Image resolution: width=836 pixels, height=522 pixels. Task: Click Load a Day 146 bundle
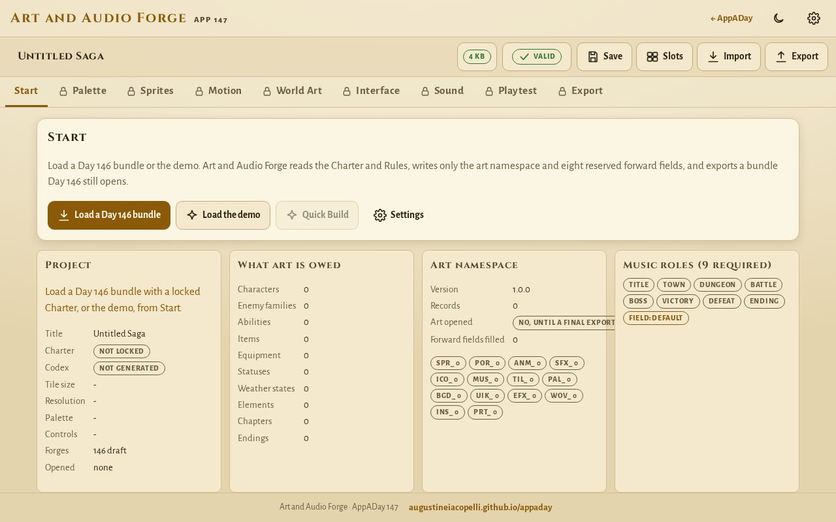tap(109, 215)
